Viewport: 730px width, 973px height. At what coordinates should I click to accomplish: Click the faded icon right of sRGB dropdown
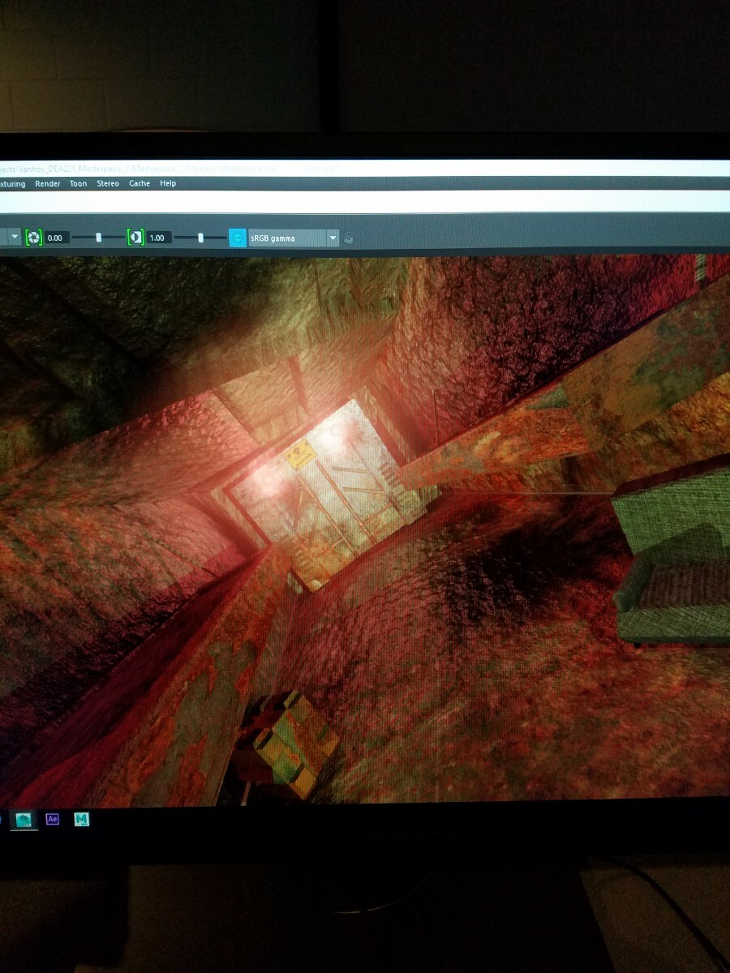(349, 238)
